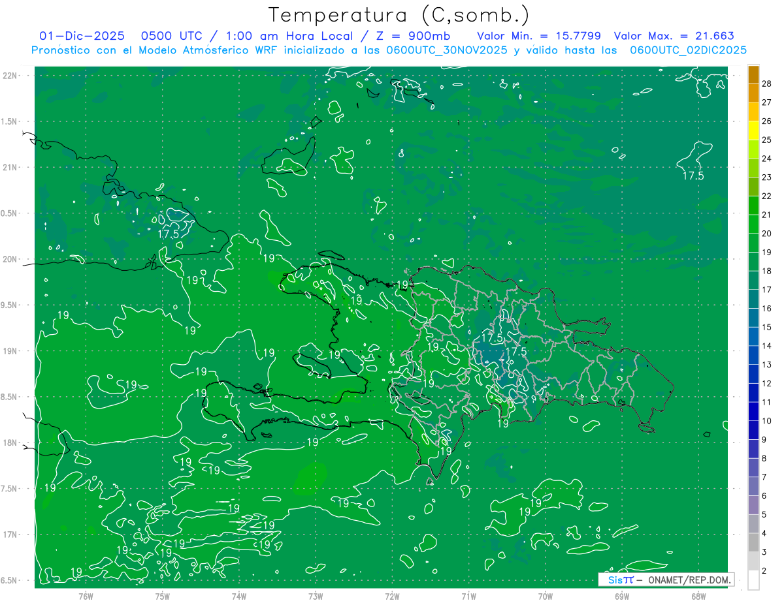This screenshot has width=784, height=605.
Task: Pick the yellow swatch between 25 and 26
Action: point(754,131)
